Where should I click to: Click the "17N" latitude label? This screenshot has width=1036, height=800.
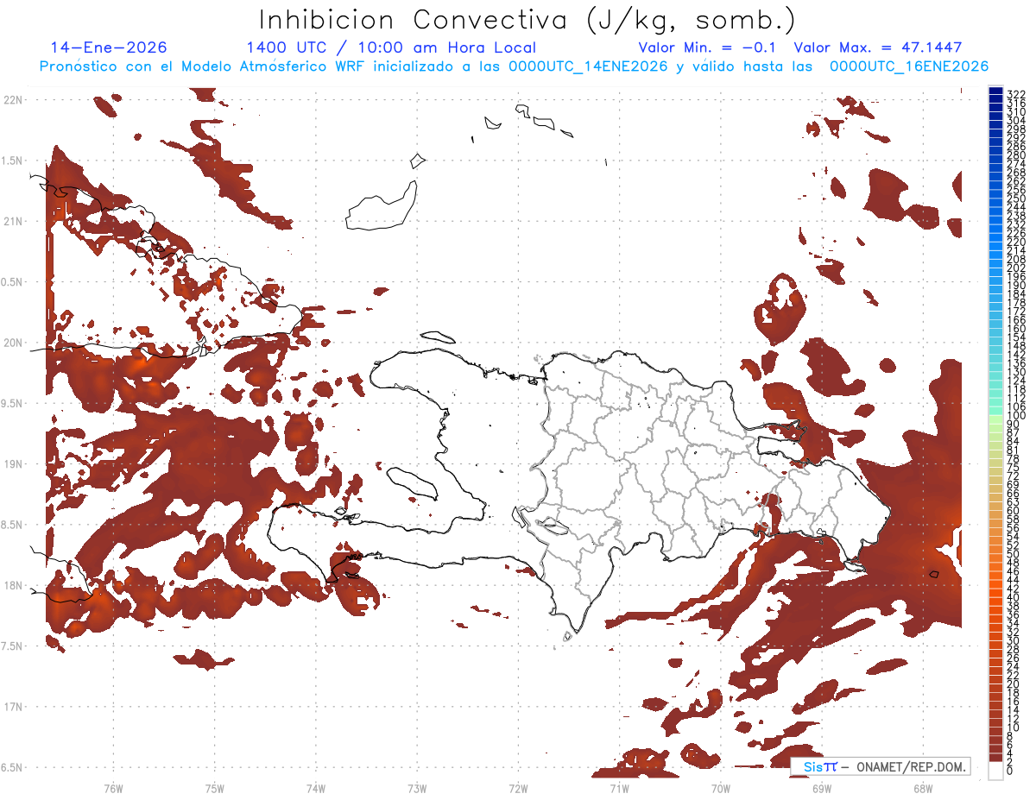[x=13, y=707]
